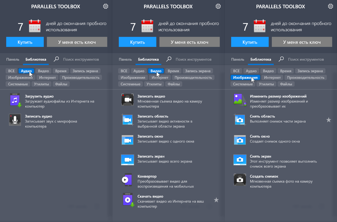Image resolution: width=337 pixels, height=222 pixels.
Task: Select highlighted Аудио filter in Audio tools panel
Action: click(x=26, y=71)
